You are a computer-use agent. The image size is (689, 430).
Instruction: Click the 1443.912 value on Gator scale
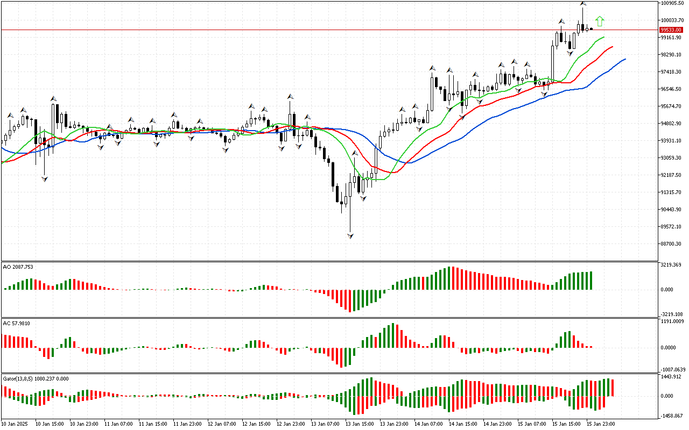(671, 377)
